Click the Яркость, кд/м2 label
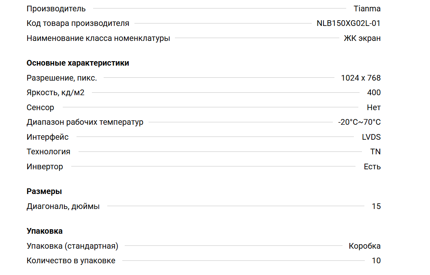Viewport: 430px width, 275px height. tap(55, 93)
